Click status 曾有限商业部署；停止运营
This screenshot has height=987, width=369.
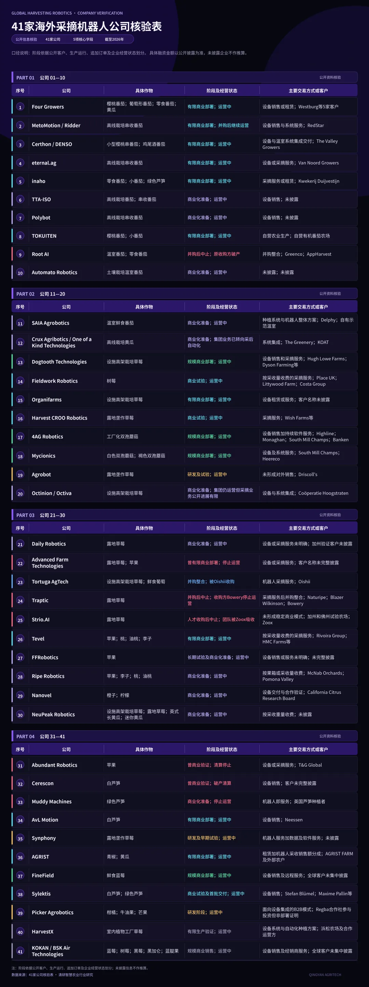(x=213, y=563)
